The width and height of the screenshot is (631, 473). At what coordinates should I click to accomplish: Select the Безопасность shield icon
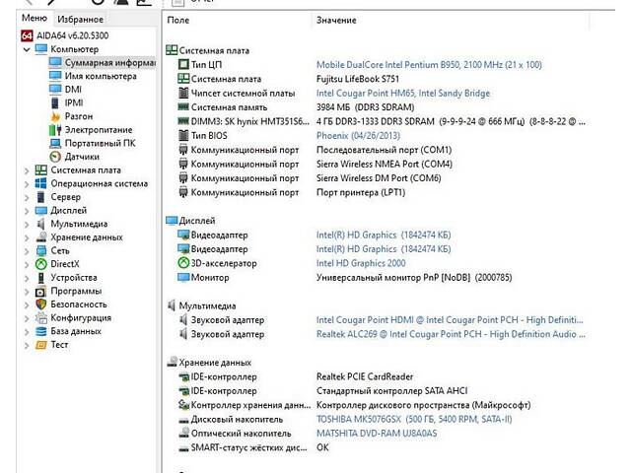41,304
